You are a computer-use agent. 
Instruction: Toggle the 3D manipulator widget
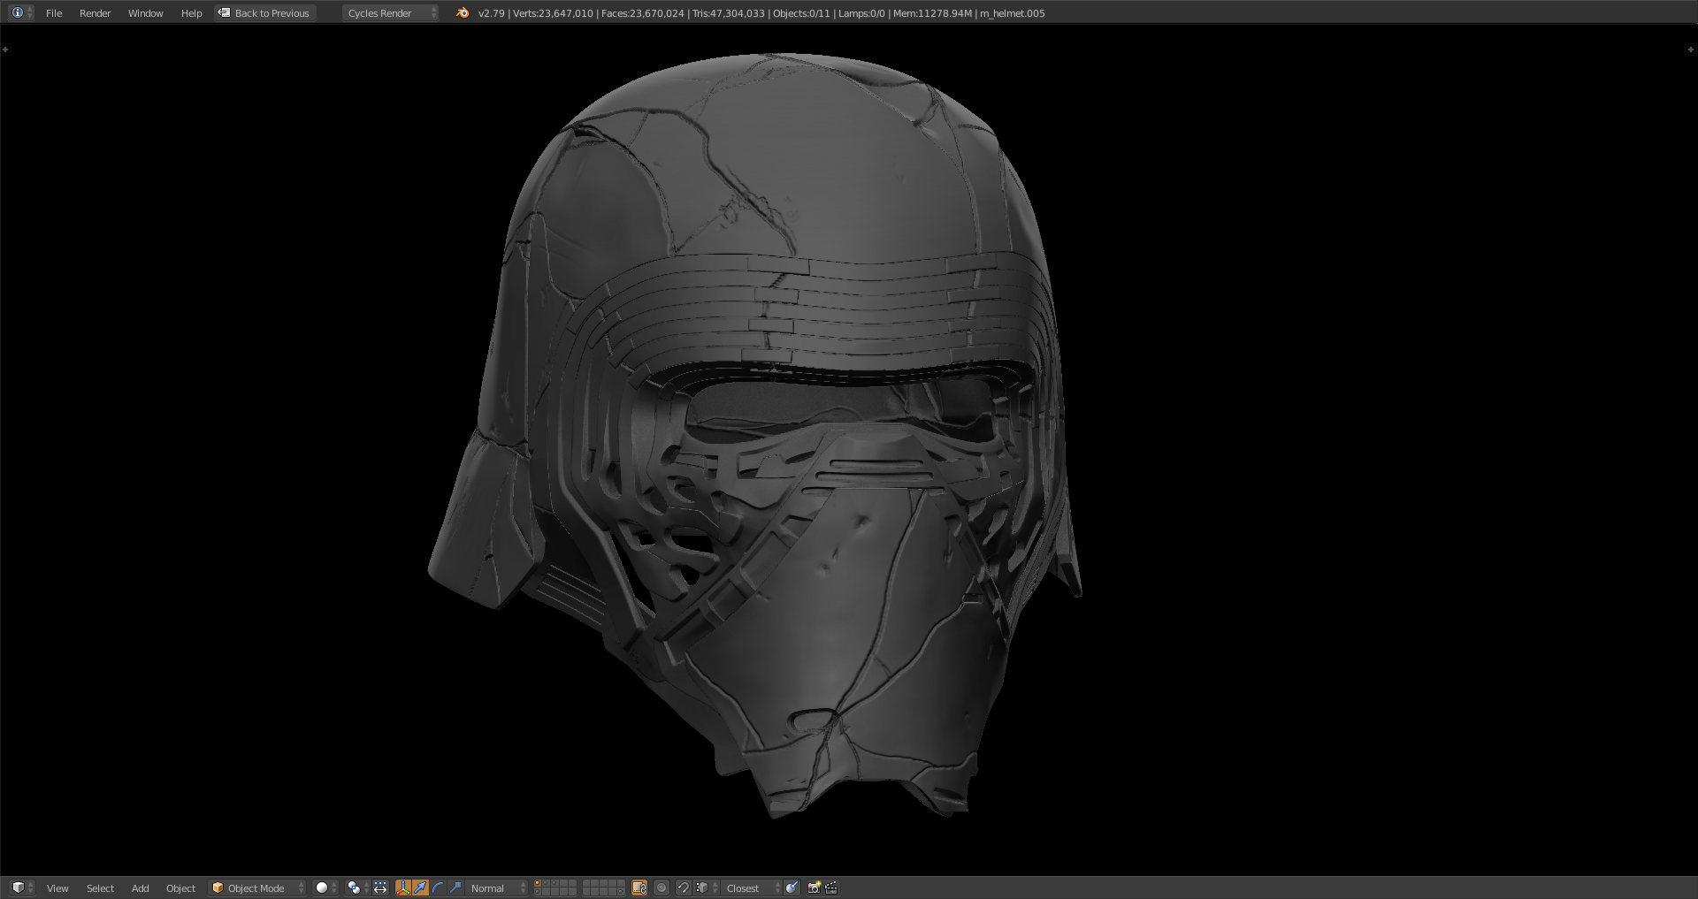coord(403,888)
